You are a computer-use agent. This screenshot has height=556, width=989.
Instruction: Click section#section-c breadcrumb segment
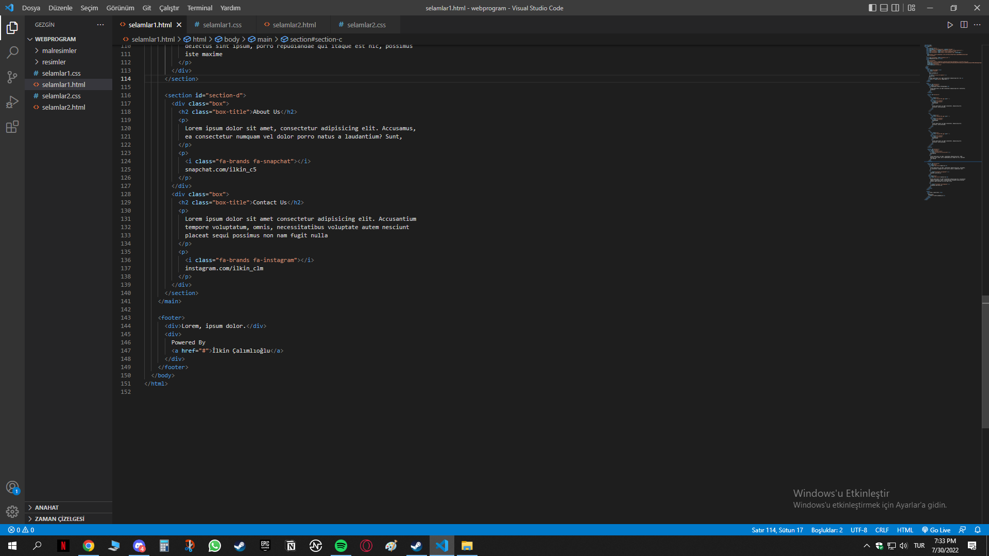(x=312, y=39)
